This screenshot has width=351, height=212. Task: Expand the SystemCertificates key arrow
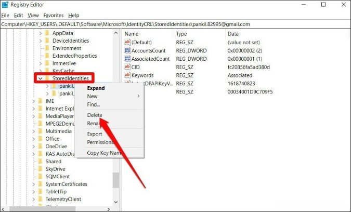pos(34,184)
